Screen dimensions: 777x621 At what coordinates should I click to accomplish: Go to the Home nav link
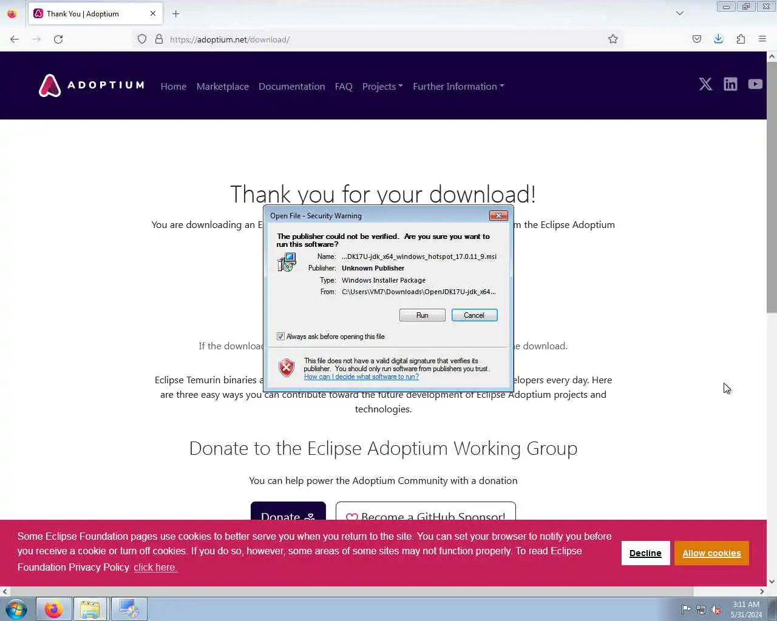174,86
